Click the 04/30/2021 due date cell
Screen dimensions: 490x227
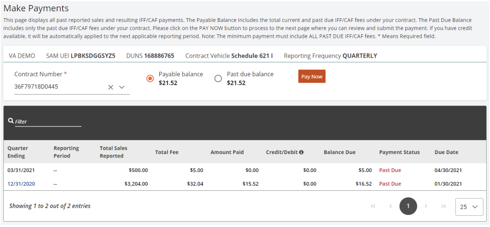(x=448, y=170)
